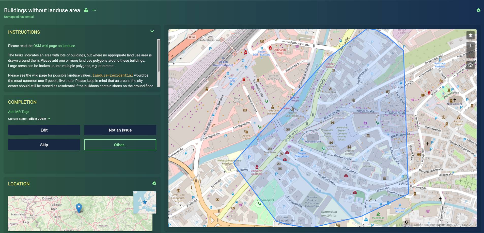484x233 pixels.
Task: Click the Instructions panel scrollbar
Action: [x=159, y=55]
